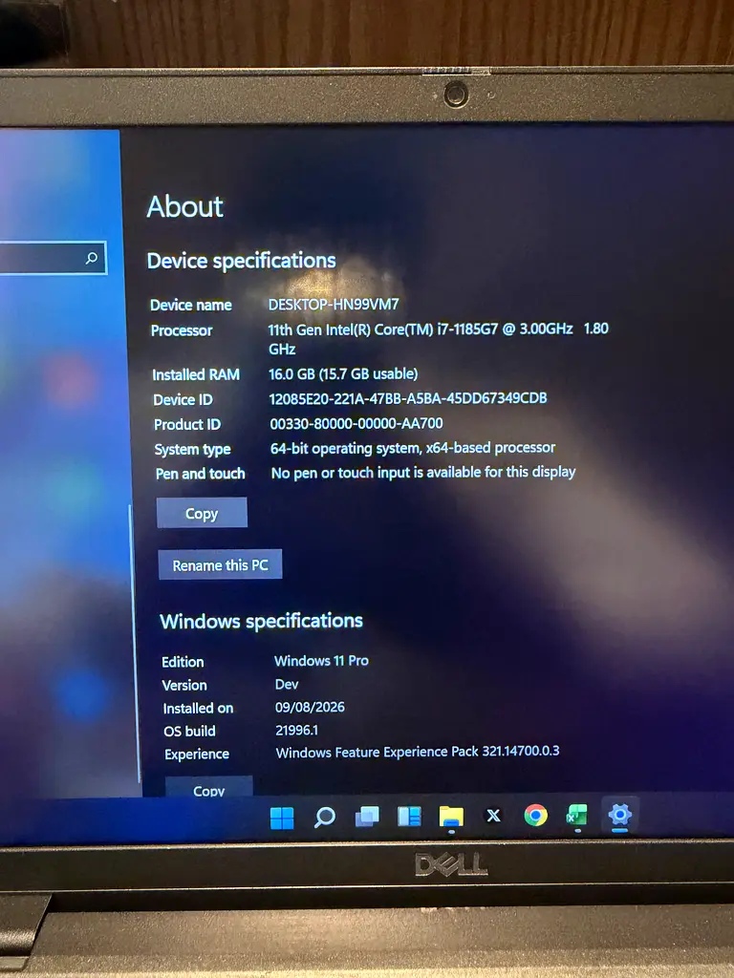Open Excel from the taskbar

(576, 815)
